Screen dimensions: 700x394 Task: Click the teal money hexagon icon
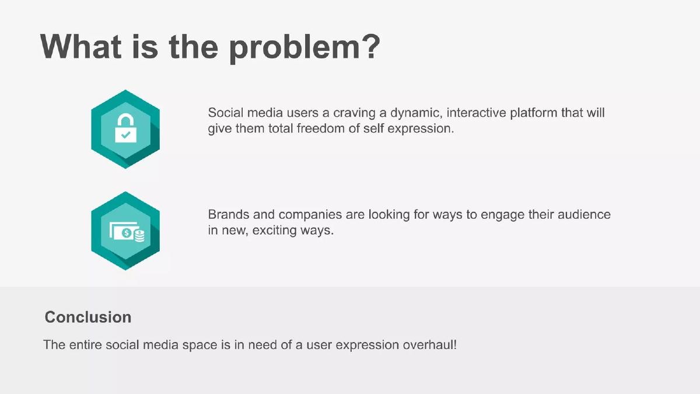pos(125,231)
